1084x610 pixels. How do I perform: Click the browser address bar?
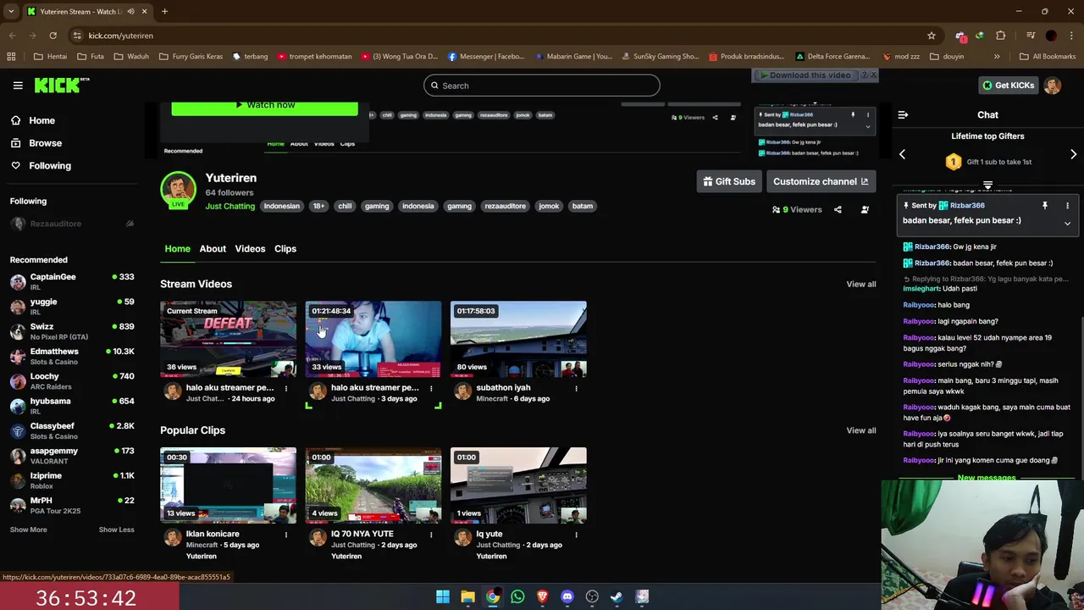click(x=500, y=36)
